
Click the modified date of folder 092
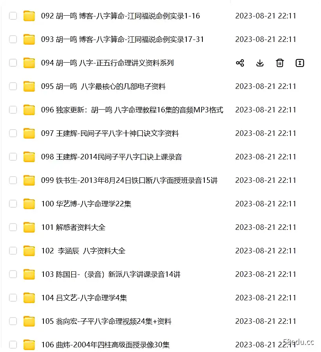click(x=265, y=16)
